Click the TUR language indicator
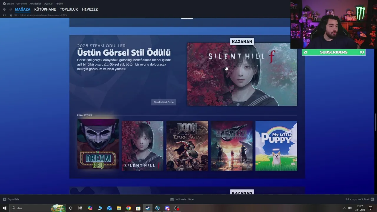377x212 pixels. (350, 208)
